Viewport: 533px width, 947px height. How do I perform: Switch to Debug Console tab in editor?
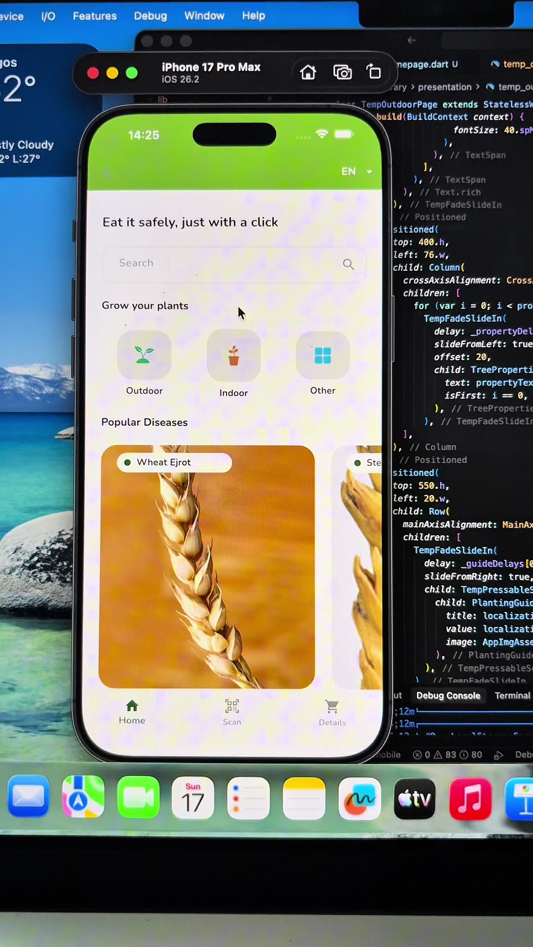click(448, 695)
